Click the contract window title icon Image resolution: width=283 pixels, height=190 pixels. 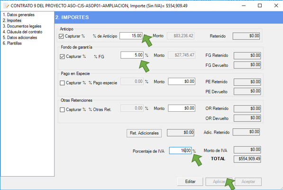6,6
